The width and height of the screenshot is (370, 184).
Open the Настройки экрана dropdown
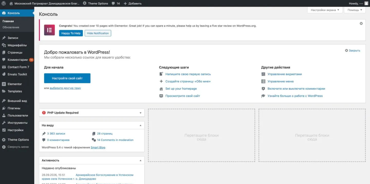(325, 10)
